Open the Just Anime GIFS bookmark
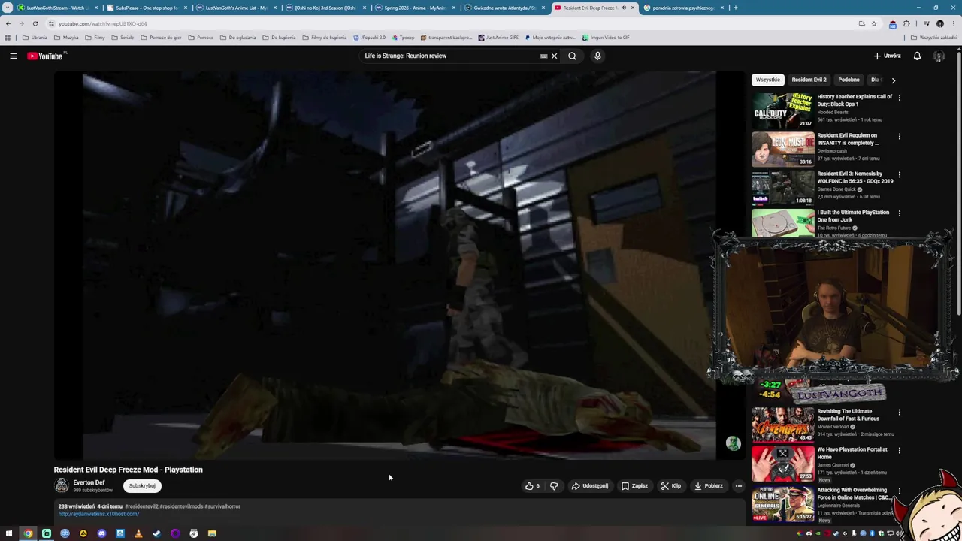962x541 pixels. (x=498, y=38)
